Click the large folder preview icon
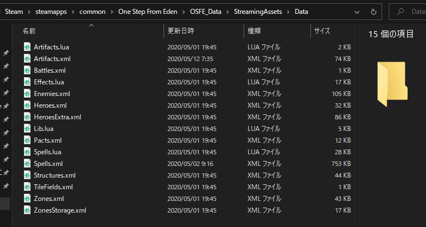426x227 pixels. pos(392,84)
